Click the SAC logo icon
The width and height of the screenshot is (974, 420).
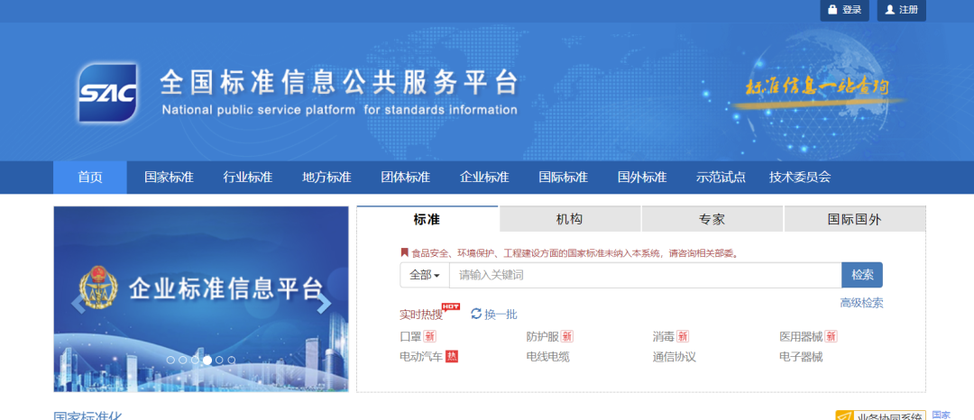click(x=107, y=93)
